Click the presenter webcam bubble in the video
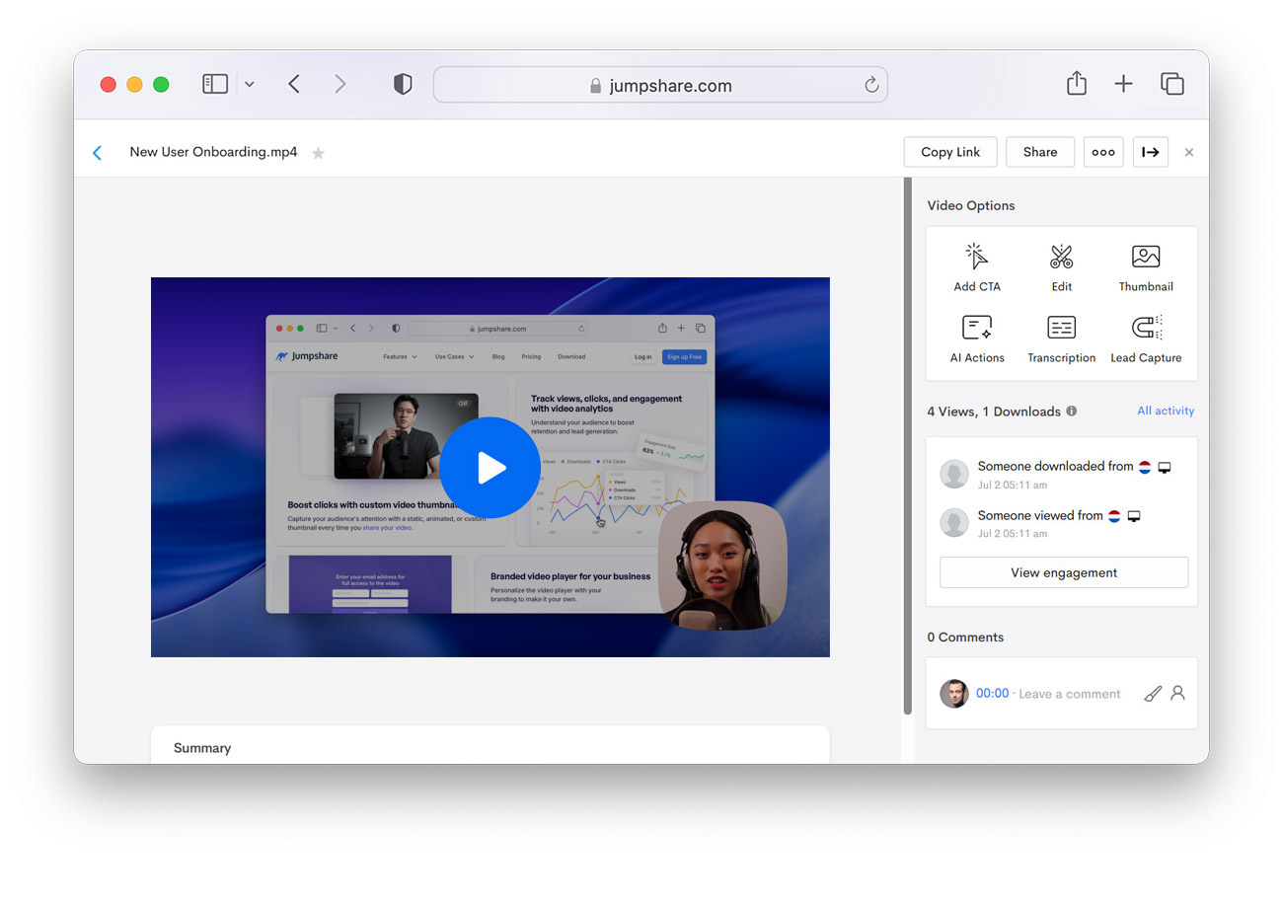This screenshot has width=1283, height=903. pos(722,565)
